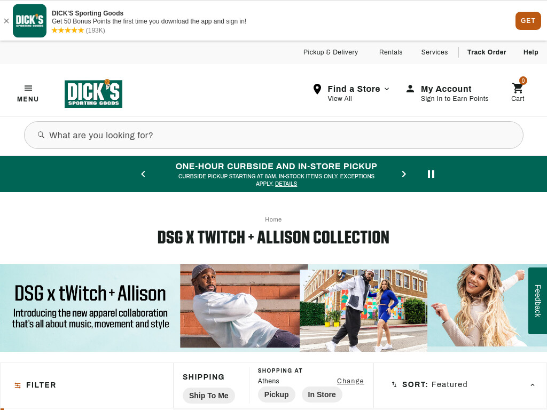Click Track Order
The image size is (547, 410).
(x=486, y=52)
